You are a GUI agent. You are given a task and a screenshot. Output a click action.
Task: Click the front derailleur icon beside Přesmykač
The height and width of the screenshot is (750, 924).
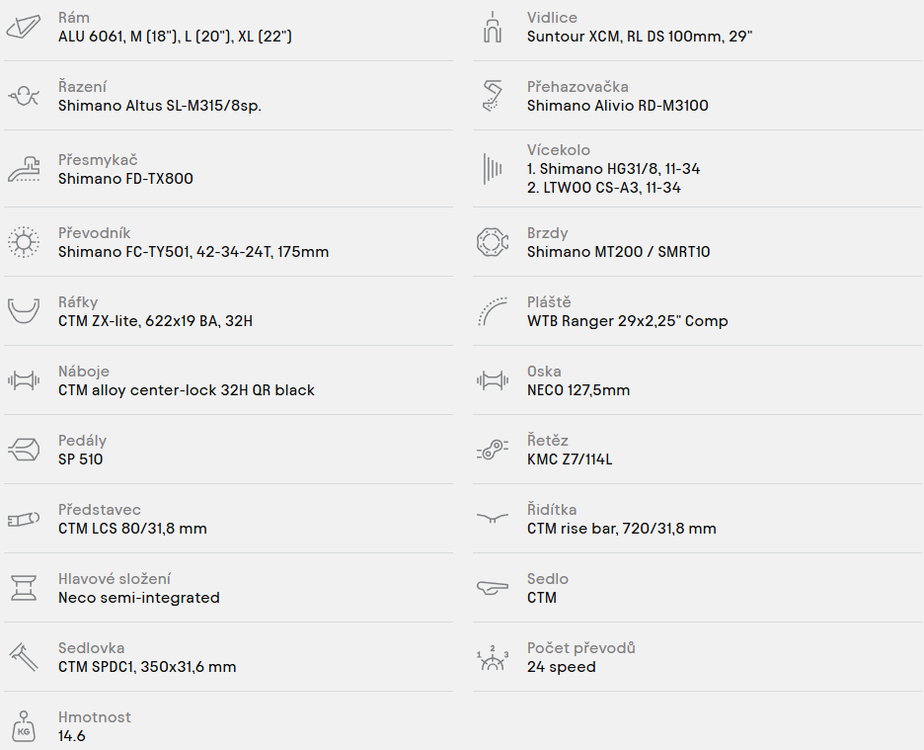click(24, 169)
